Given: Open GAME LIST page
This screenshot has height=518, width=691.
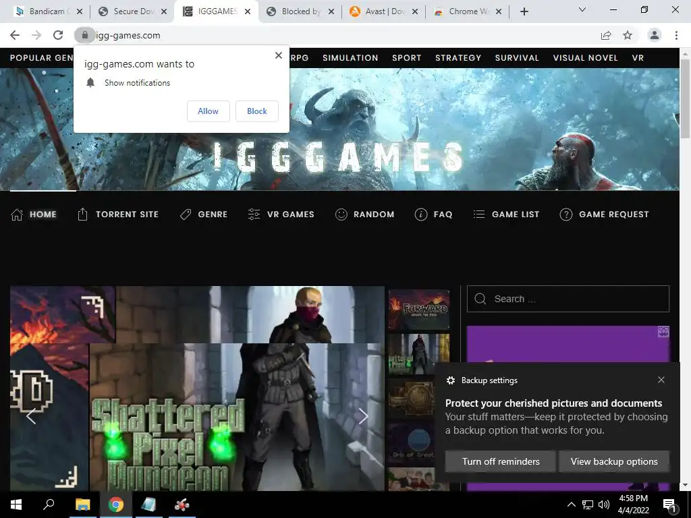Looking at the screenshot, I should [506, 214].
